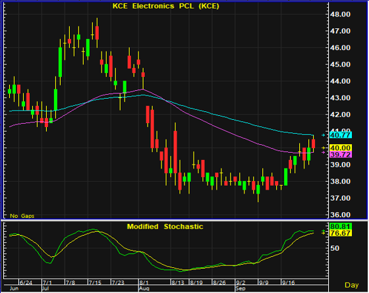Click the cyan moving average value 40.77
The height and width of the screenshot is (293, 369).
(x=340, y=135)
